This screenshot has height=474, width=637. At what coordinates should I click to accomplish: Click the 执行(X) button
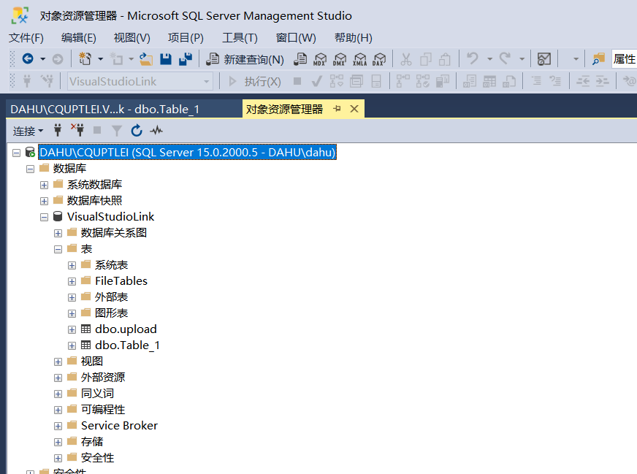(255, 82)
